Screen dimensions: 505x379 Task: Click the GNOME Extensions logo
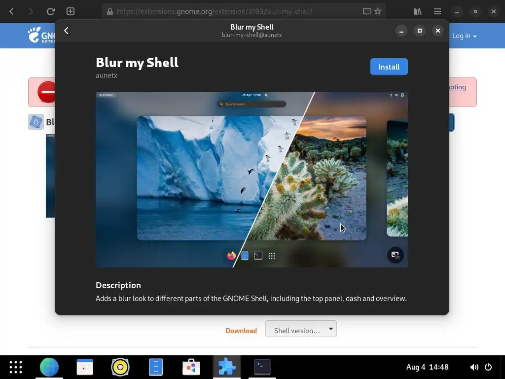pyautogui.click(x=41, y=35)
